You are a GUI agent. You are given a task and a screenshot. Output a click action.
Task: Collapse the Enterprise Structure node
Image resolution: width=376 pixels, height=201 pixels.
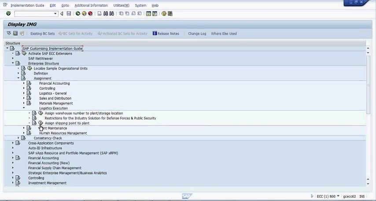pos(13,63)
